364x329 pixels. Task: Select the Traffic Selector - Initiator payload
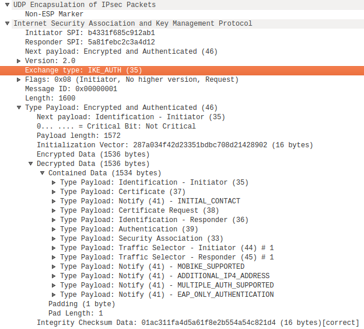click(167, 248)
